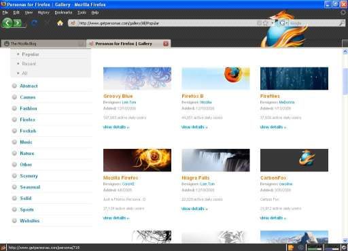Preview the CarbonFox thumbnail

pyautogui.click(x=294, y=160)
